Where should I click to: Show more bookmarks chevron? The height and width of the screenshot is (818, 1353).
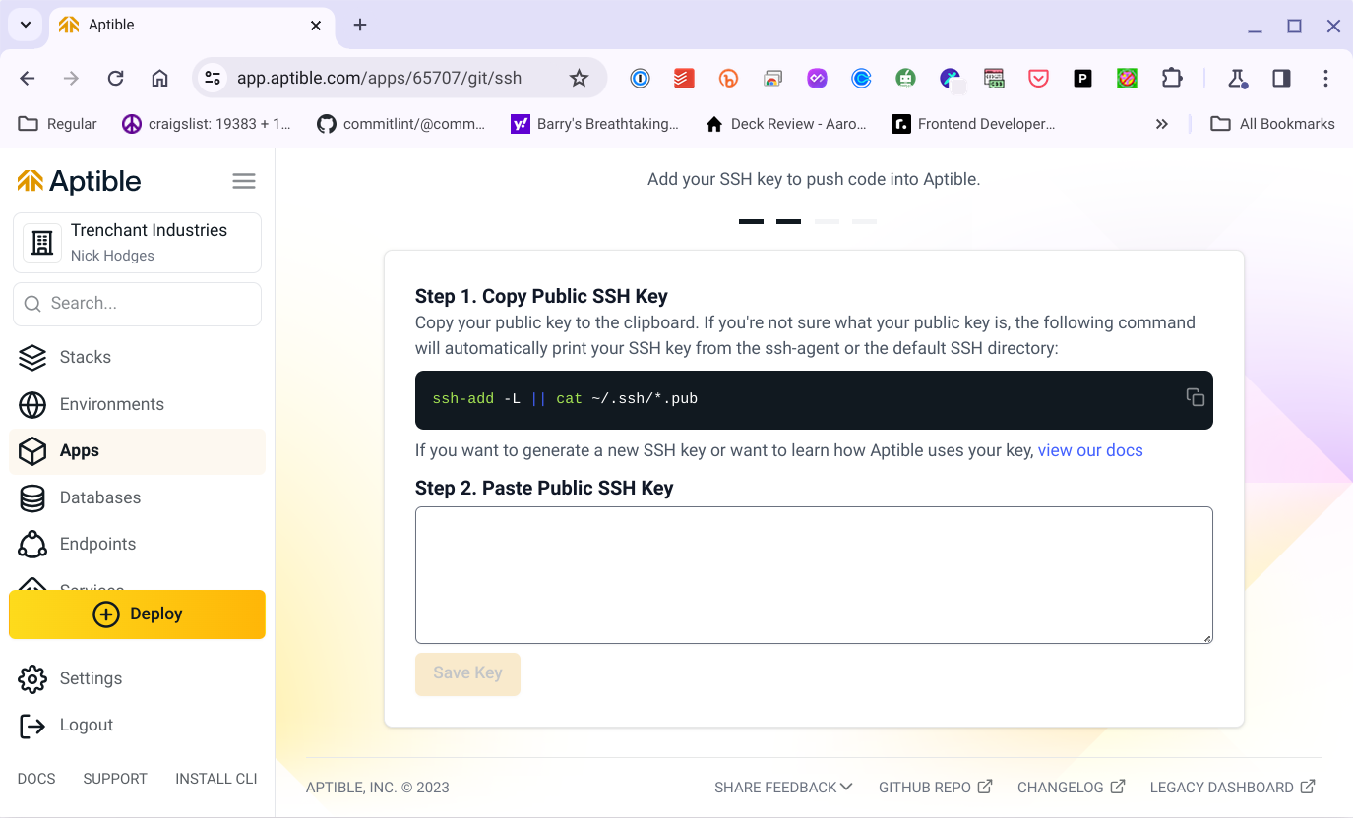point(1162,124)
